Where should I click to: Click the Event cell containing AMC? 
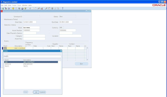coord(9,48)
